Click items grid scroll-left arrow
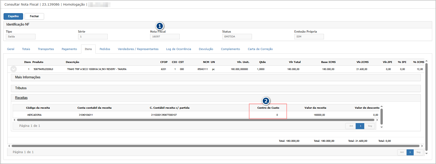Image resolution: width=436 pixels, height=164 pixels. pyautogui.click(x=9, y=146)
